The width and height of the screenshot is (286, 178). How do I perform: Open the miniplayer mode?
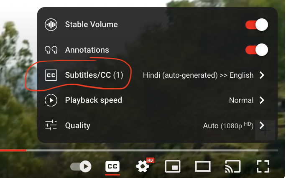coord(173,166)
